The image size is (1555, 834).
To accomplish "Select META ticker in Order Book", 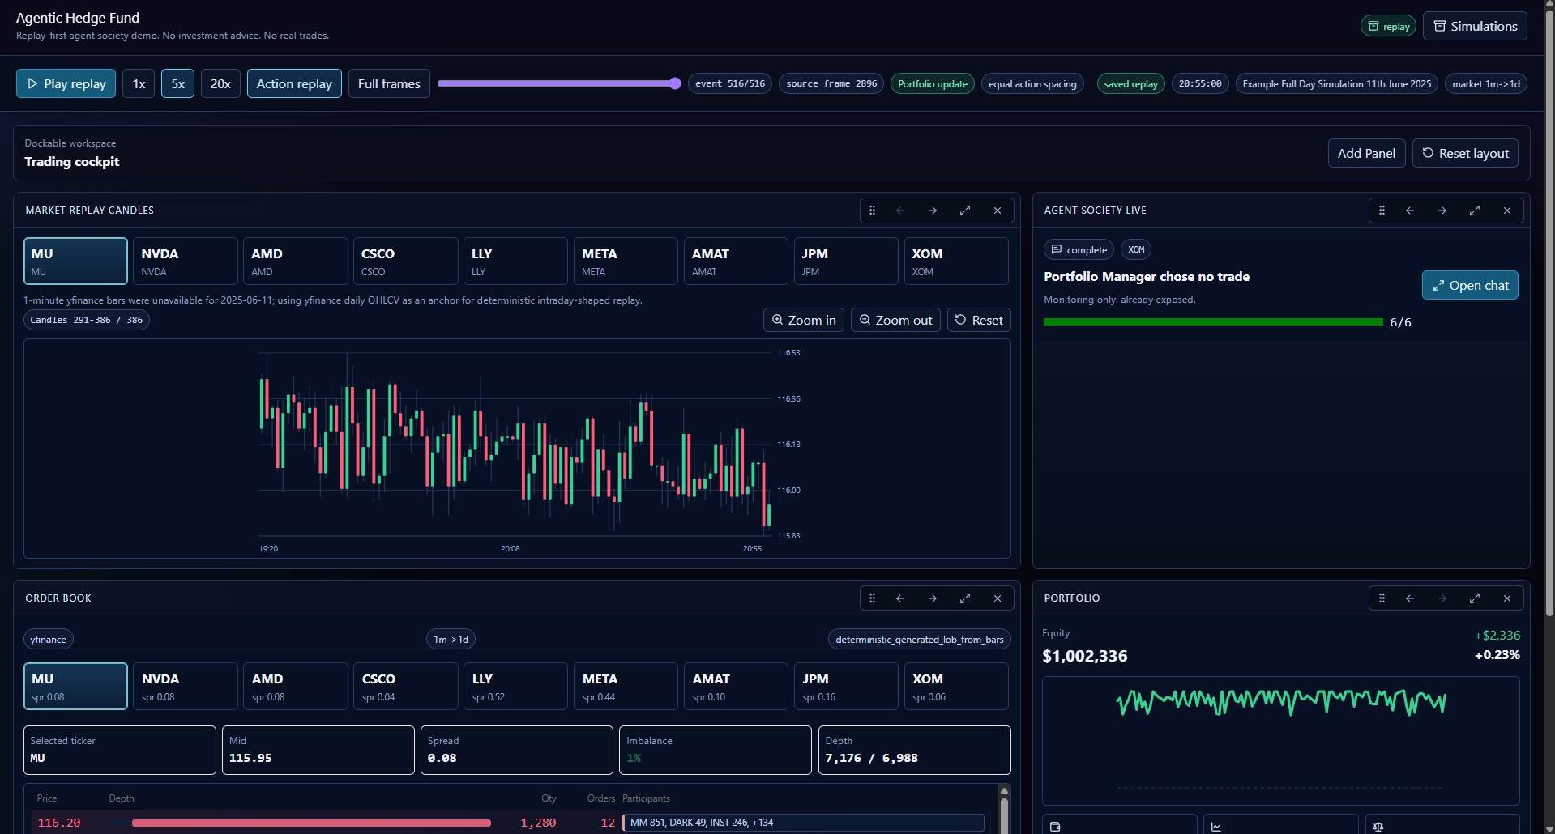I will tap(626, 686).
